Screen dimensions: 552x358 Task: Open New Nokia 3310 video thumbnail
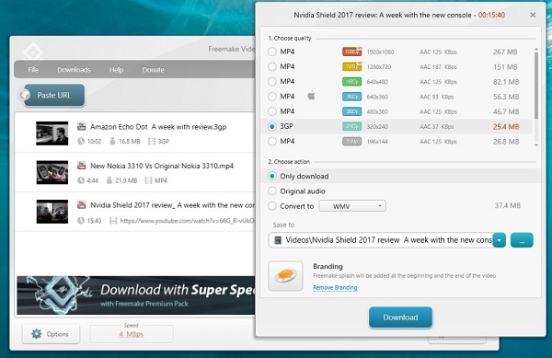click(52, 172)
